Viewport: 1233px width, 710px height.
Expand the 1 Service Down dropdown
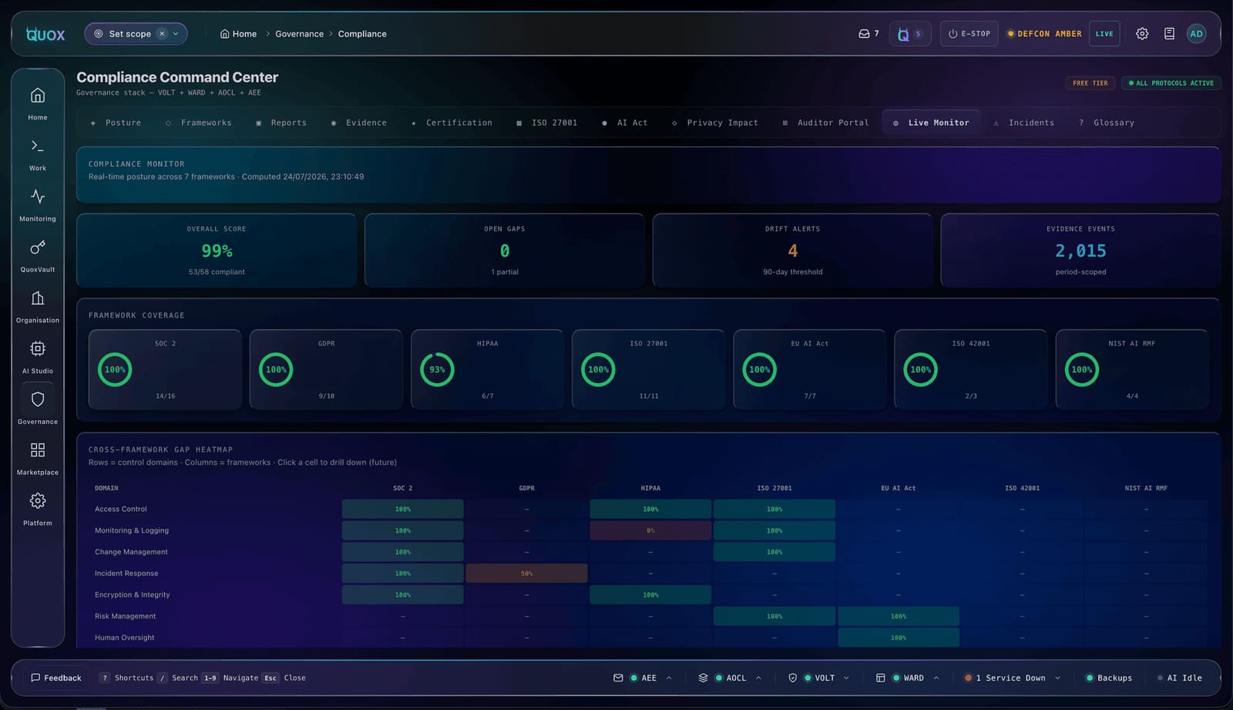[1012, 678]
